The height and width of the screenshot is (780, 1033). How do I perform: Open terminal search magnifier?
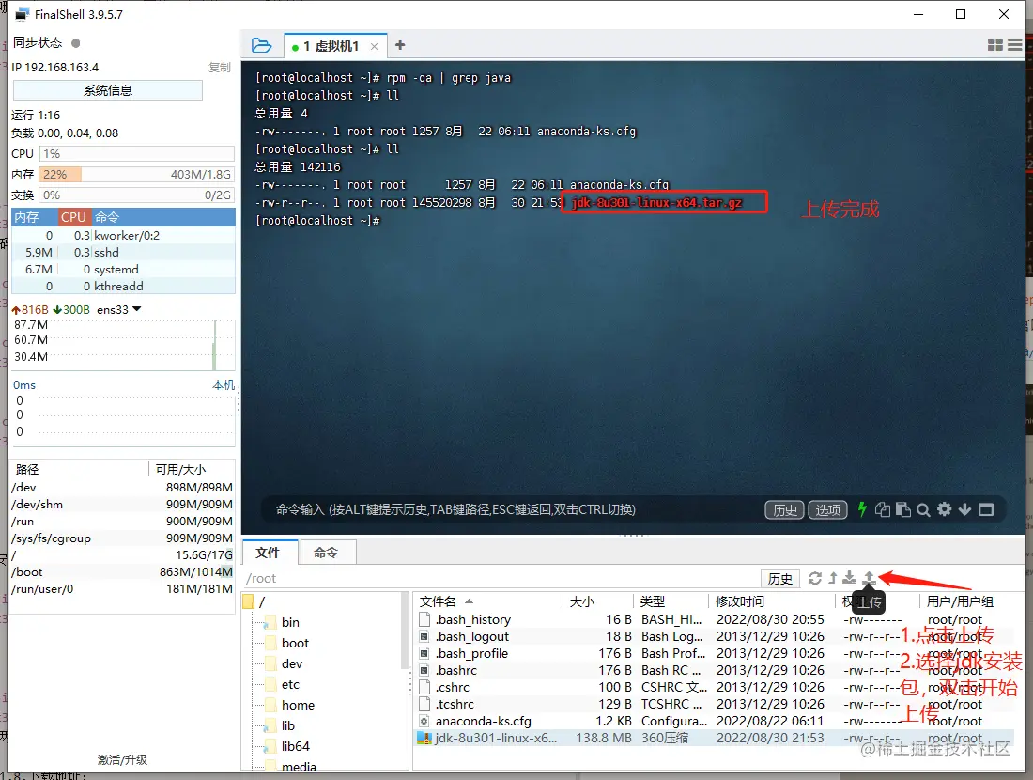923,509
